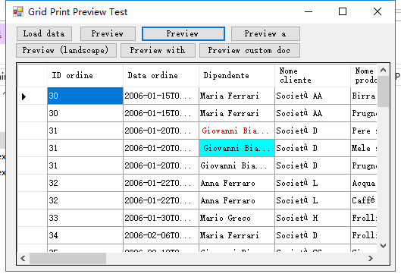Select the 2006-02-06T0... date cell
The height and width of the screenshot is (277, 401).
[x=161, y=235]
